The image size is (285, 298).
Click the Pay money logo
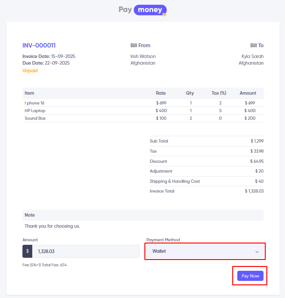142,10
